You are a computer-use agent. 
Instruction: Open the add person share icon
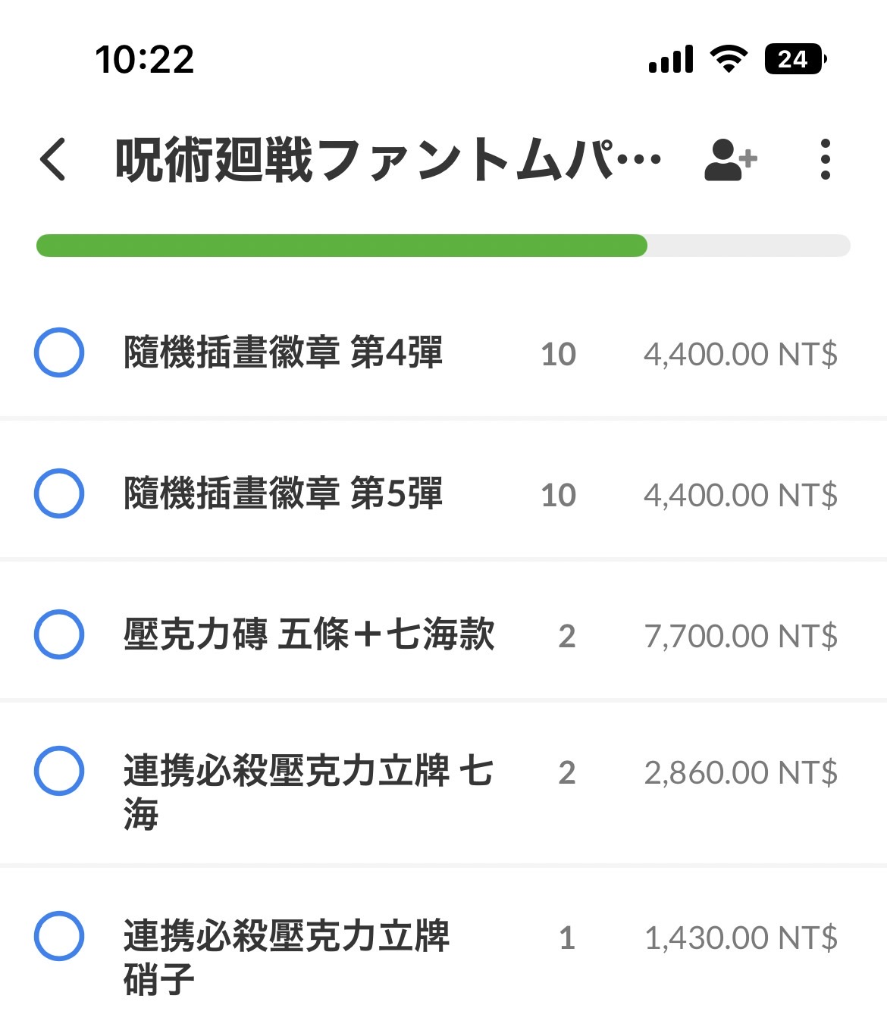730,160
